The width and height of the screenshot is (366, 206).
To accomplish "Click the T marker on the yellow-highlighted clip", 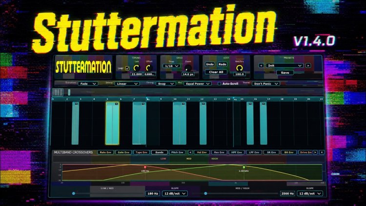I will (117, 103).
